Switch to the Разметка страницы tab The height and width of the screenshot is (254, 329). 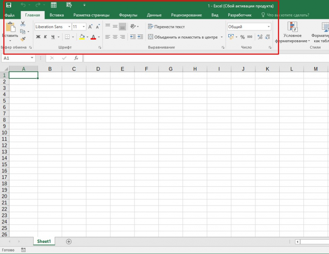point(91,15)
